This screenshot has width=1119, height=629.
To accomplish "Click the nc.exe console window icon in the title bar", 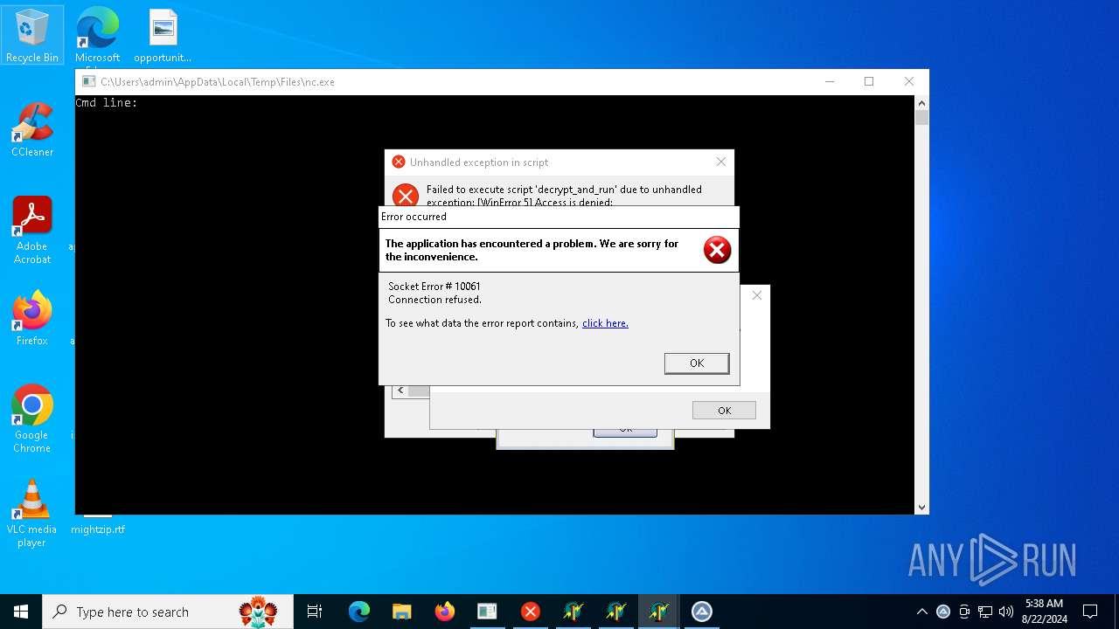I will [x=88, y=81].
